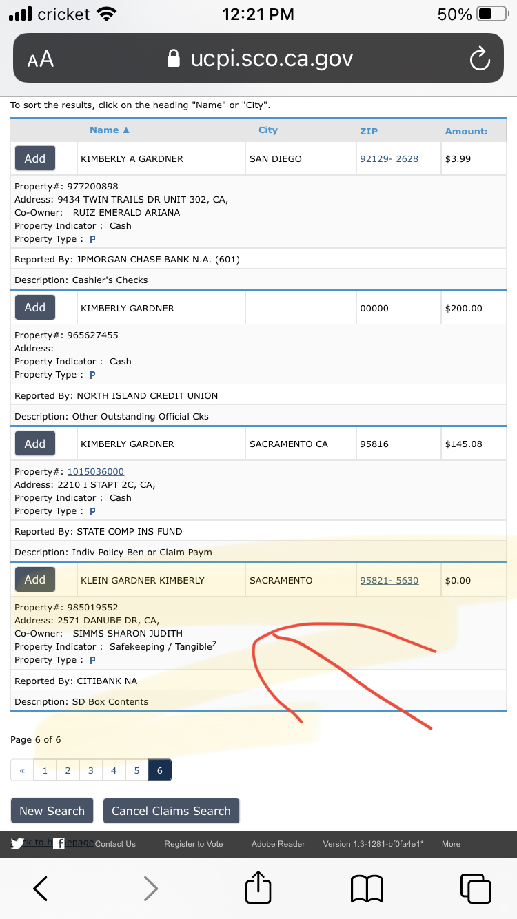Open the Safari share sheet icon
This screenshot has width=517, height=919.
258,887
